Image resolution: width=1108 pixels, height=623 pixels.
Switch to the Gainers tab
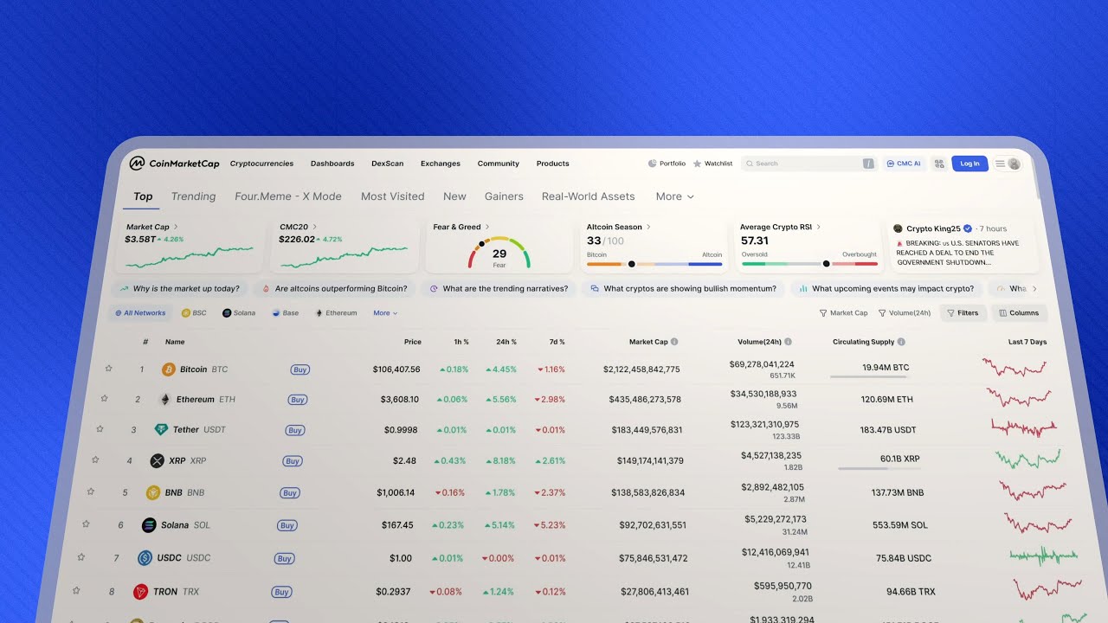pos(504,196)
